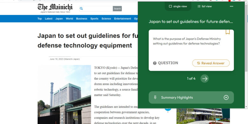This screenshot has height=124, width=248.
Task: Open the Science nav section
Action: click(x=106, y=19)
